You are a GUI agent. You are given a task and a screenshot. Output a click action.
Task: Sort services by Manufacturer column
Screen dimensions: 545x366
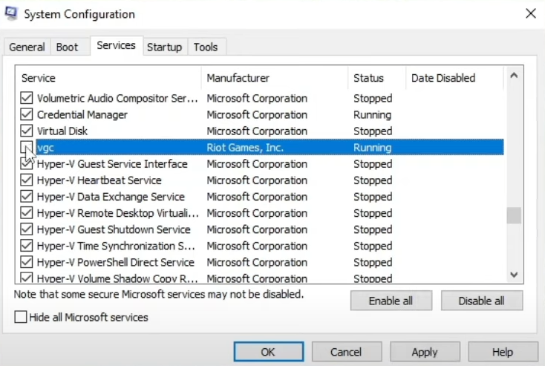tap(238, 78)
